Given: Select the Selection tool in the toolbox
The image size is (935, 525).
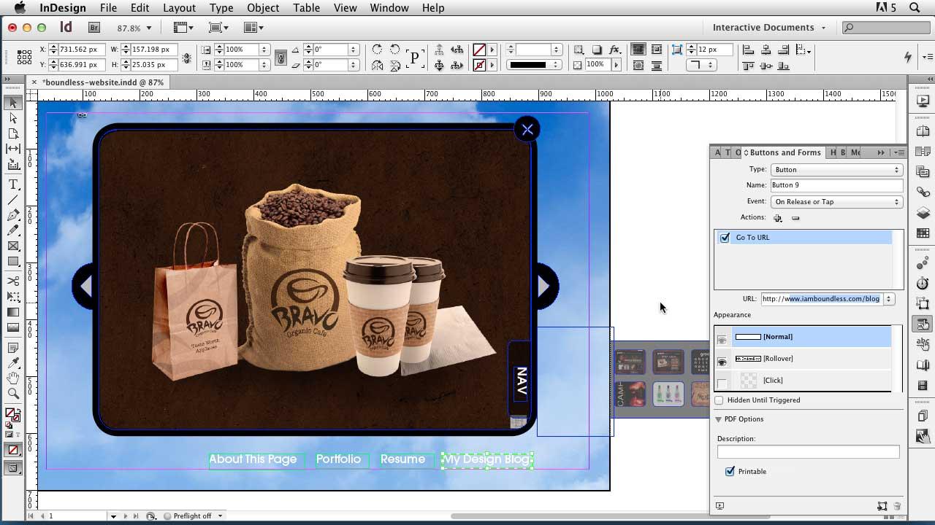Looking at the screenshot, I should 13,103.
